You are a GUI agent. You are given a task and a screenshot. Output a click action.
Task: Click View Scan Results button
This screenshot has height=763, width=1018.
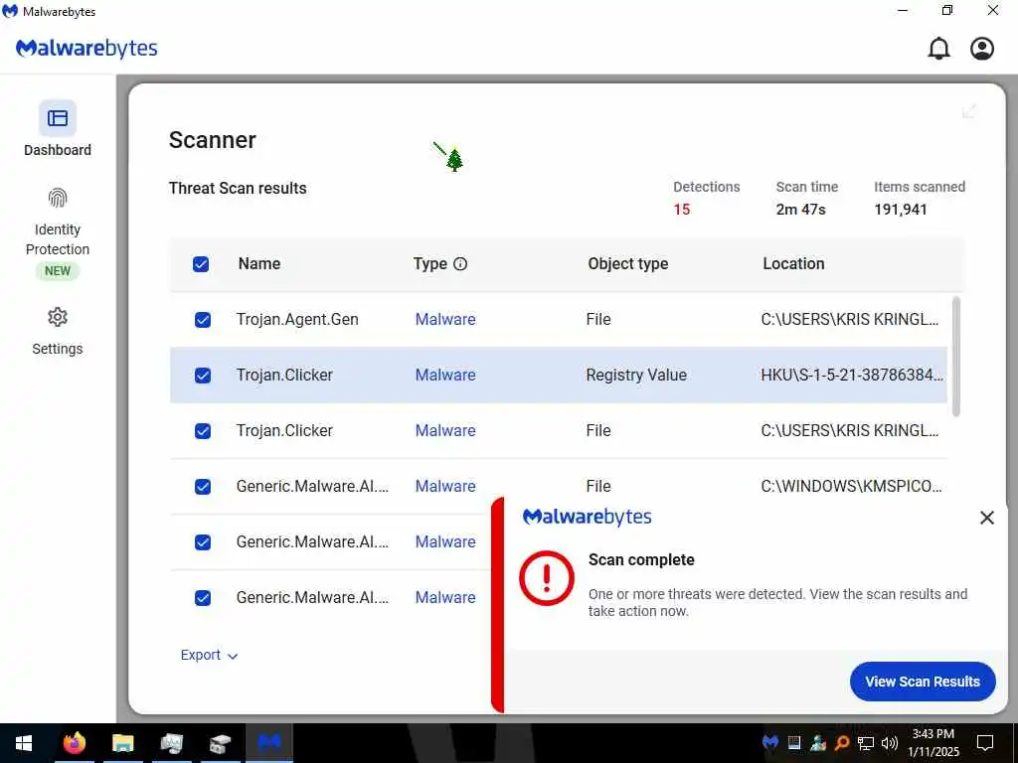coord(923,682)
